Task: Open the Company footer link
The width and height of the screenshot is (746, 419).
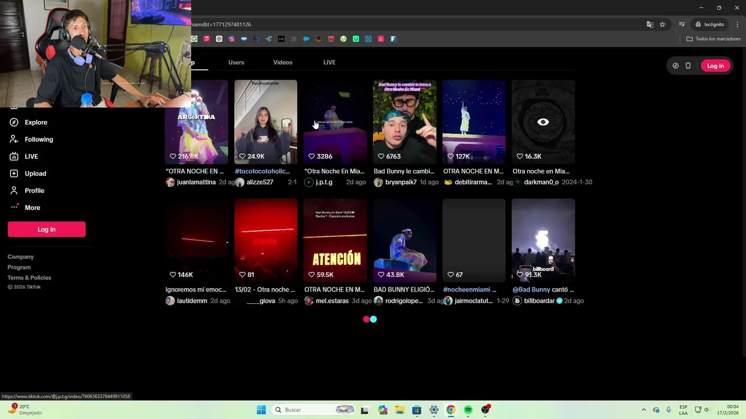Action: coord(20,257)
